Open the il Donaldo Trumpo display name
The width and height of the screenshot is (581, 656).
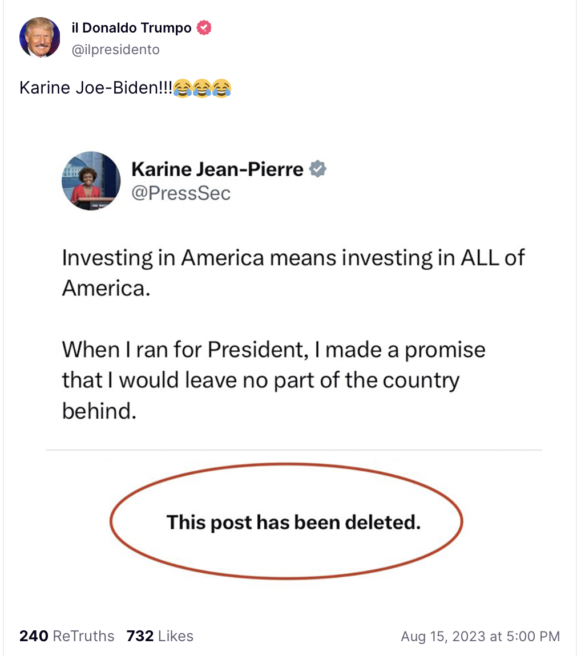(x=131, y=27)
